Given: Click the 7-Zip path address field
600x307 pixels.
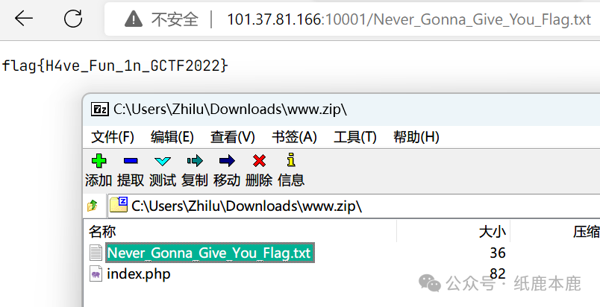Looking at the screenshot, I should (x=354, y=206).
